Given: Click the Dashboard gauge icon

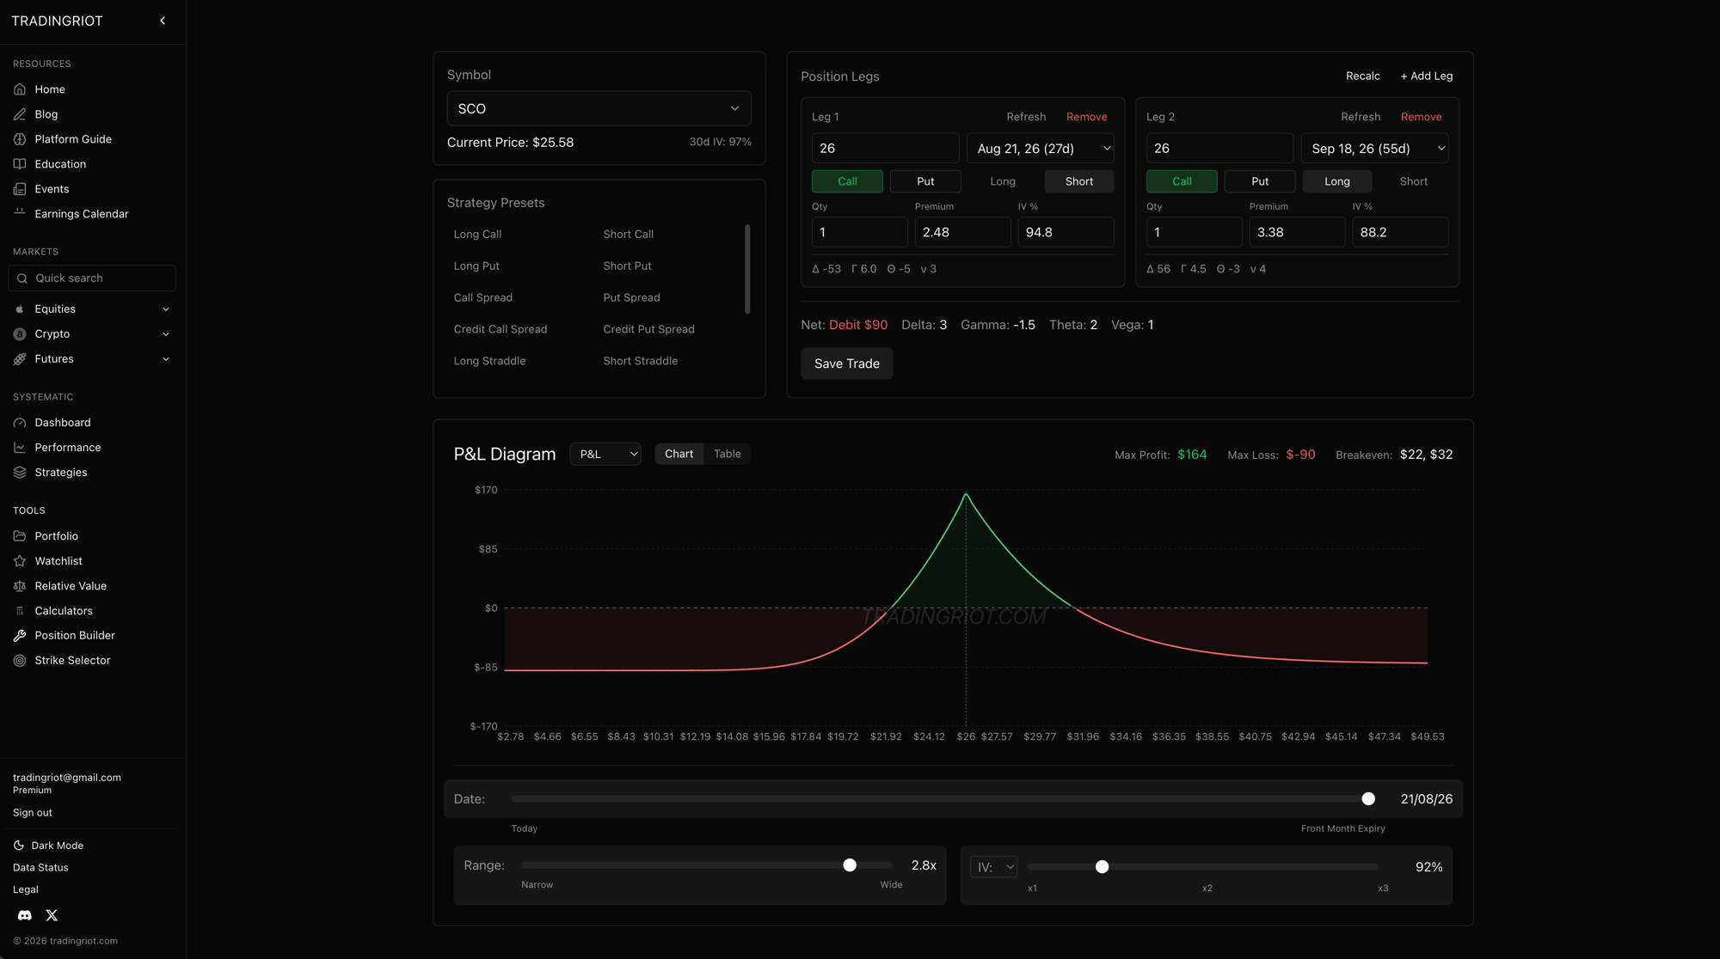Looking at the screenshot, I should point(20,423).
